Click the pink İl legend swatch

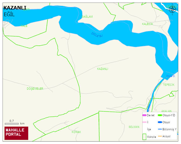click(144, 122)
